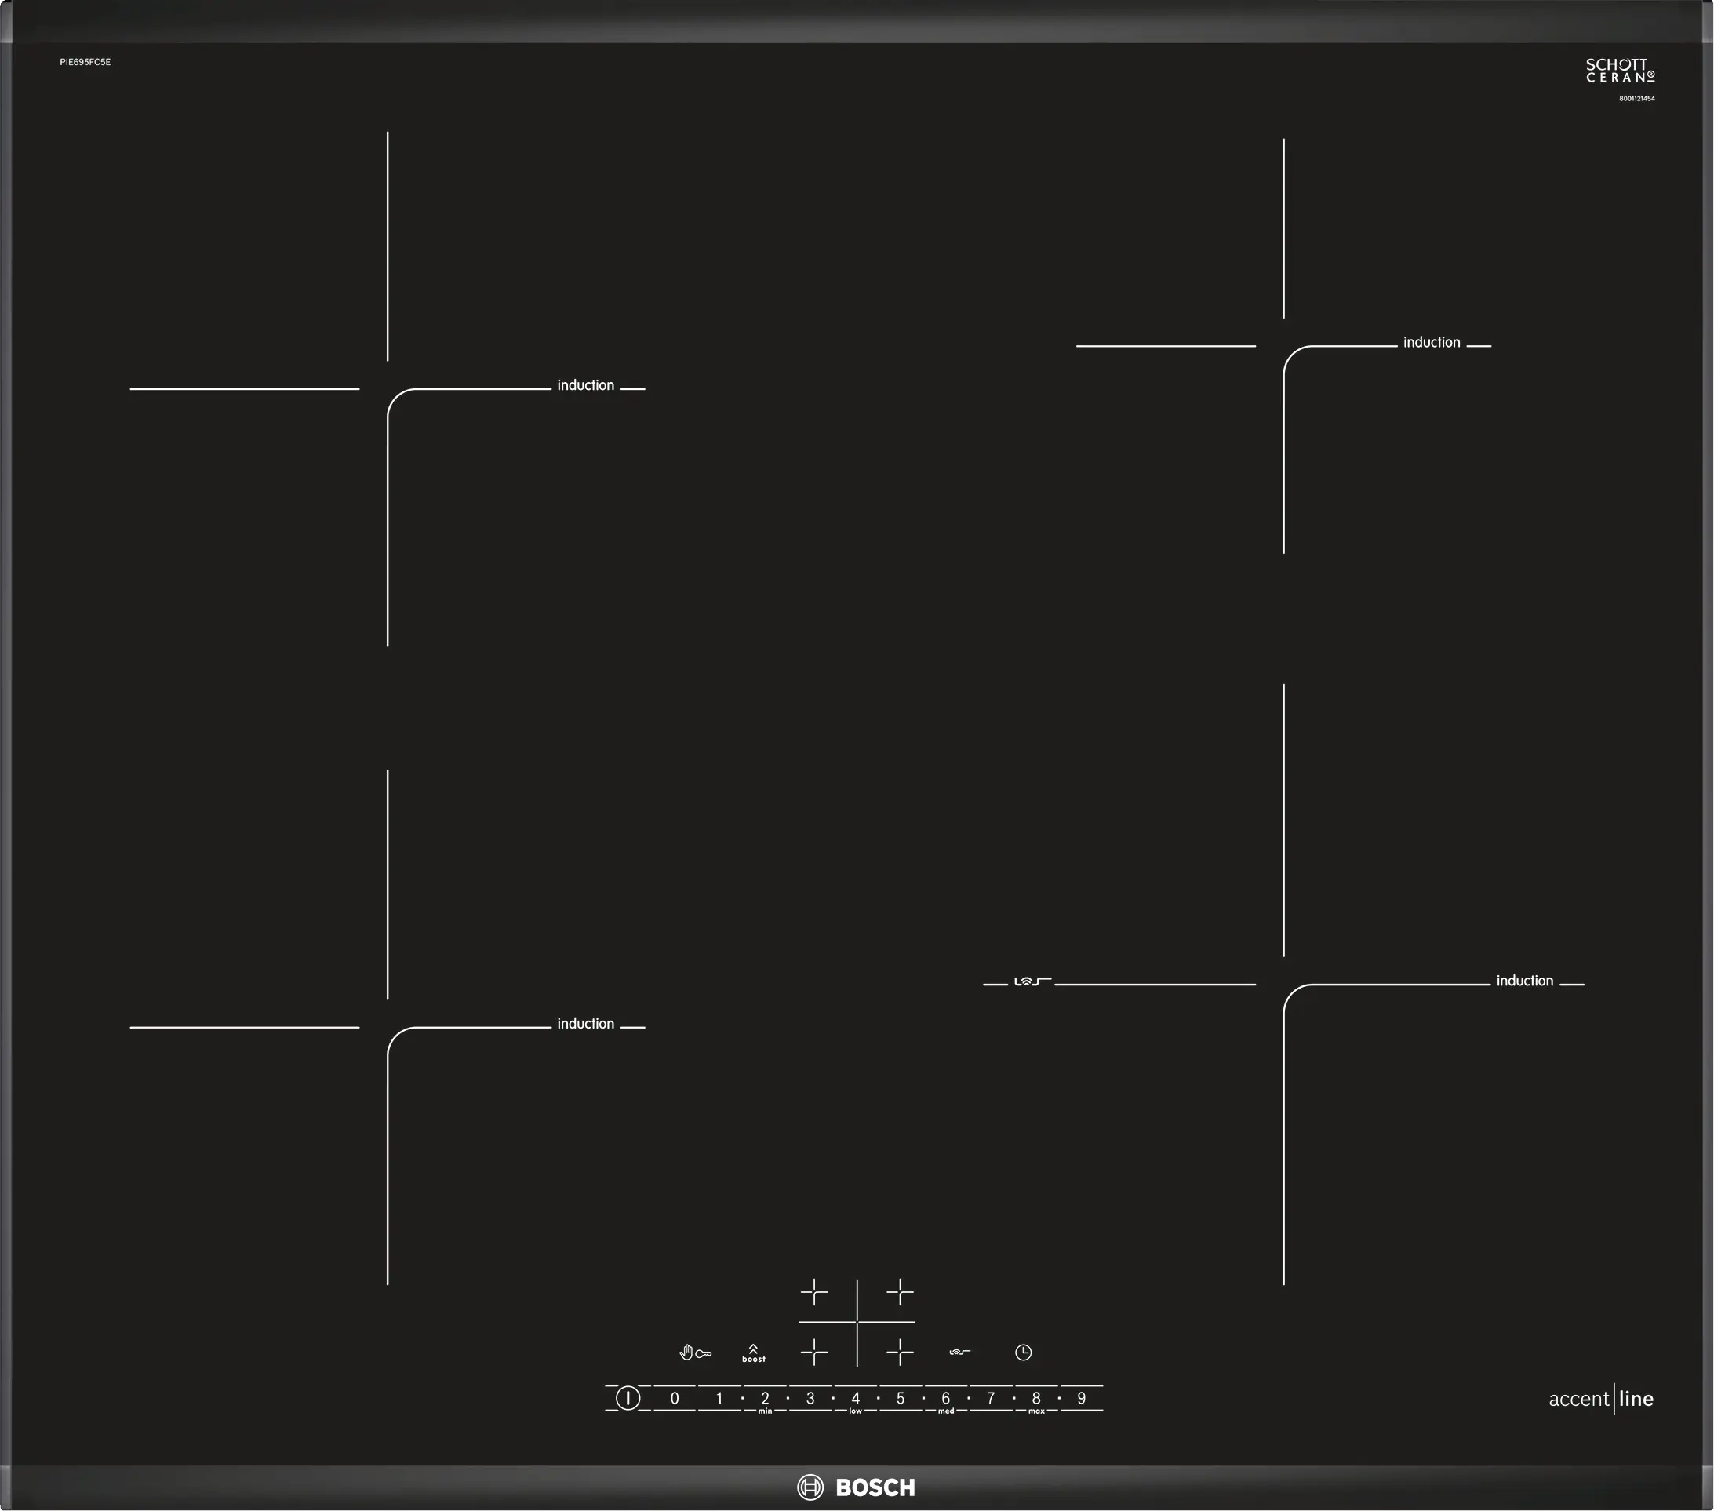Viewport: 1714px width, 1511px height.
Task: Set power level to 8 max
Action: pyautogui.click(x=1036, y=1399)
